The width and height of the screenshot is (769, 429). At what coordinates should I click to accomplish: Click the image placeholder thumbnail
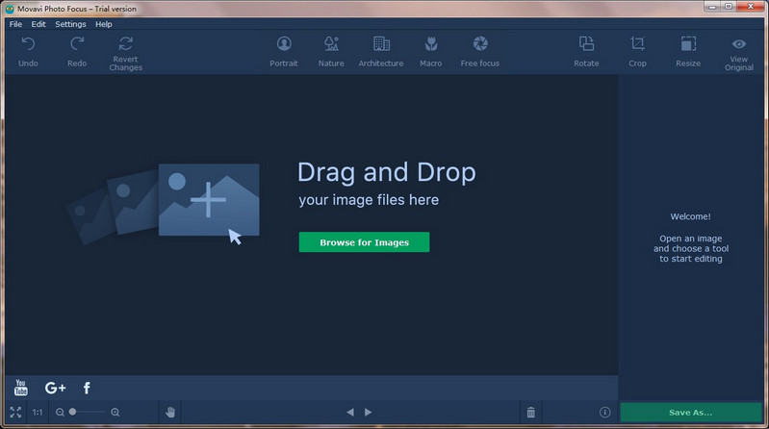pos(209,199)
